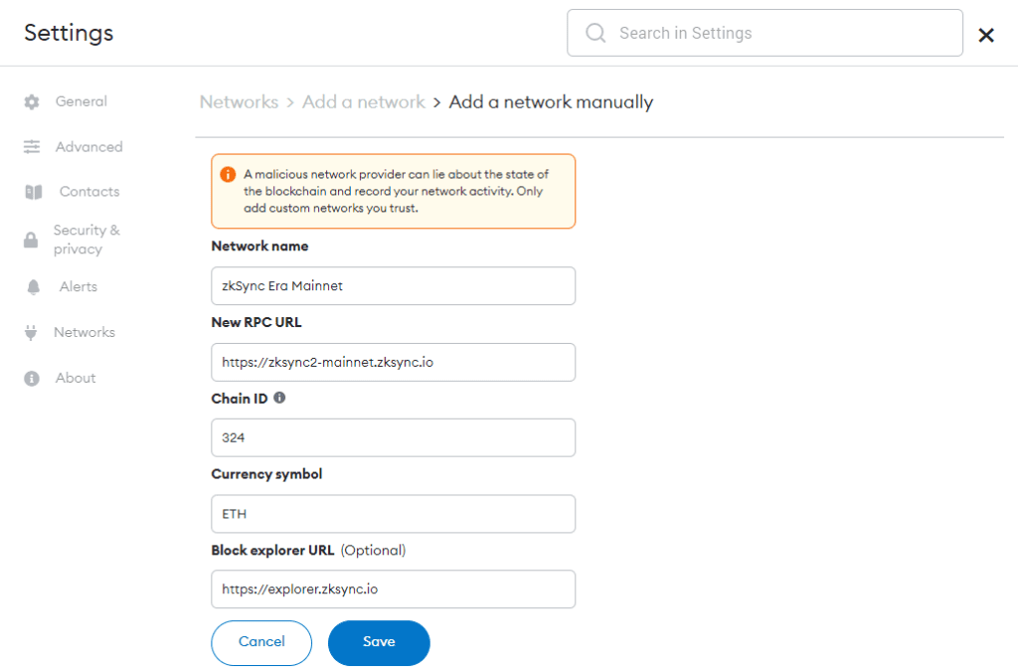Click the Networks plug icon
Viewport: 1018px width, 671px height.
pyautogui.click(x=31, y=332)
